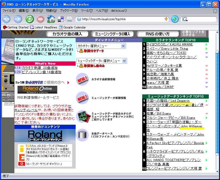Open 宙船～そらふね～／TOKIO ranking link
Viewport: 220px width, 180px height.
[x=166, y=53]
